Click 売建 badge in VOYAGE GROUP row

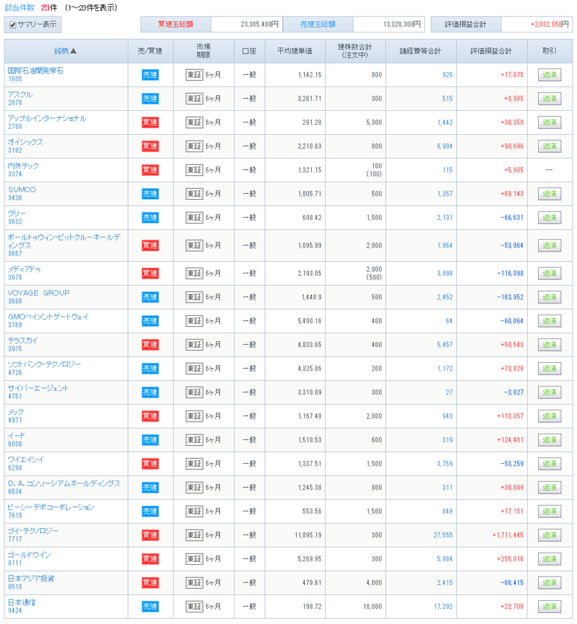(x=150, y=297)
